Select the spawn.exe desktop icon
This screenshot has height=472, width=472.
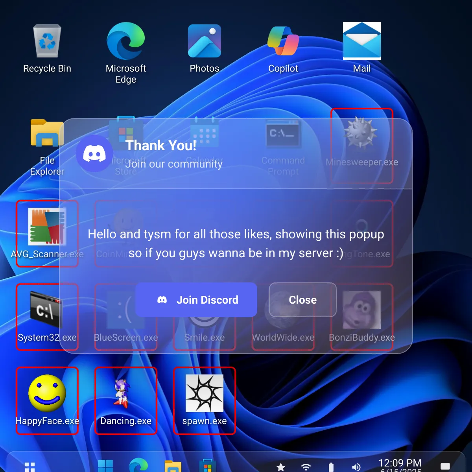[x=205, y=400]
